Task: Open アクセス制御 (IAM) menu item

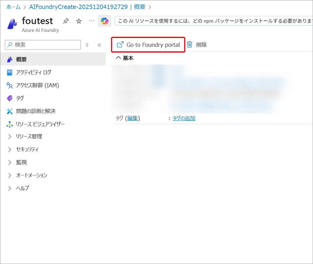Action: pos(37,85)
